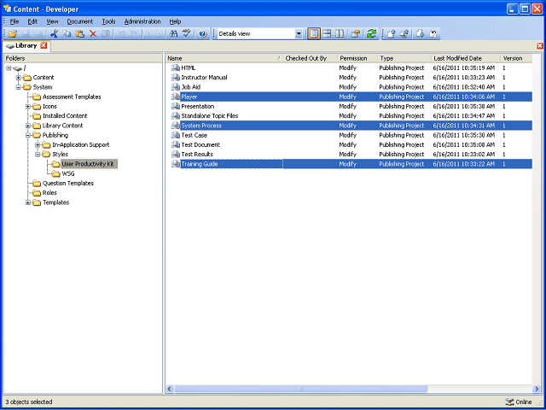The height and width of the screenshot is (410, 546).
Task: Click the WSG folder icon
Action: tap(55, 173)
